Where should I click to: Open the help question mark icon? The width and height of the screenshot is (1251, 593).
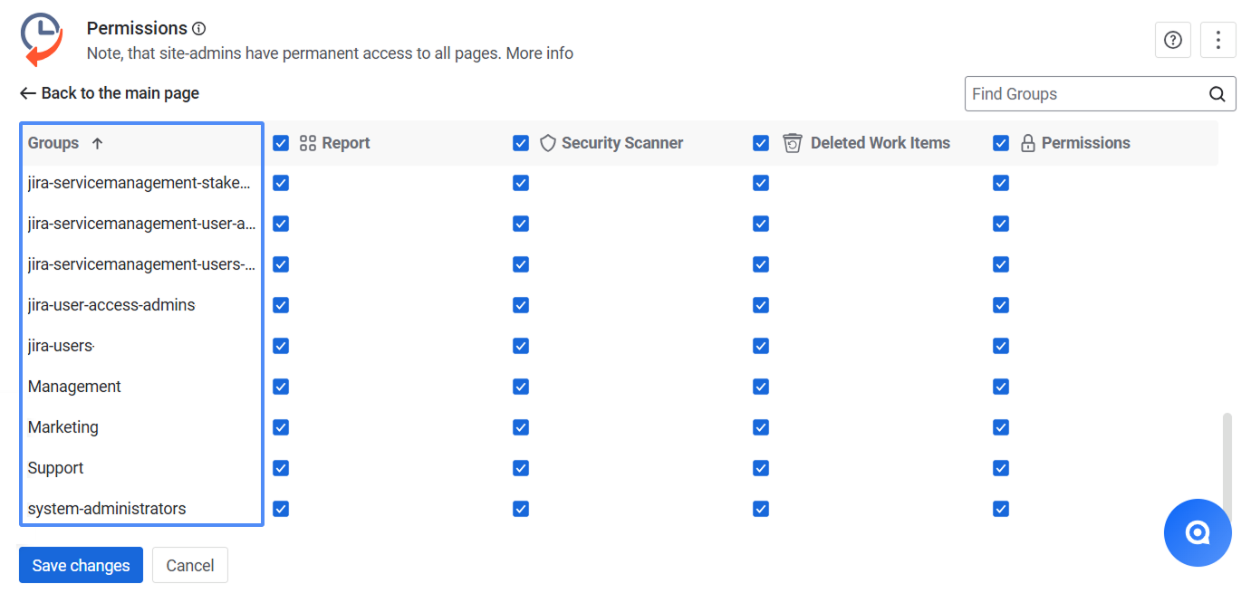pyautogui.click(x=1173, y=40)
